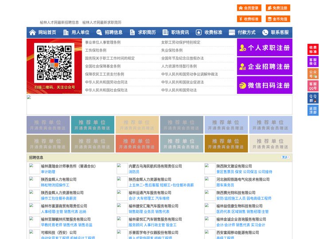Open 中华人民共和国劳动合同法 article
Image resolution: width=319 pixels, height=239 pixels.
tap(106, 82)
